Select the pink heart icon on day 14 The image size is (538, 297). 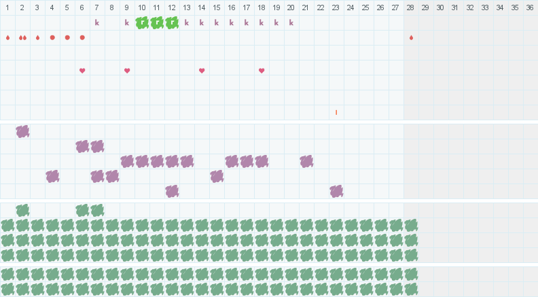[x=202, y=71]
